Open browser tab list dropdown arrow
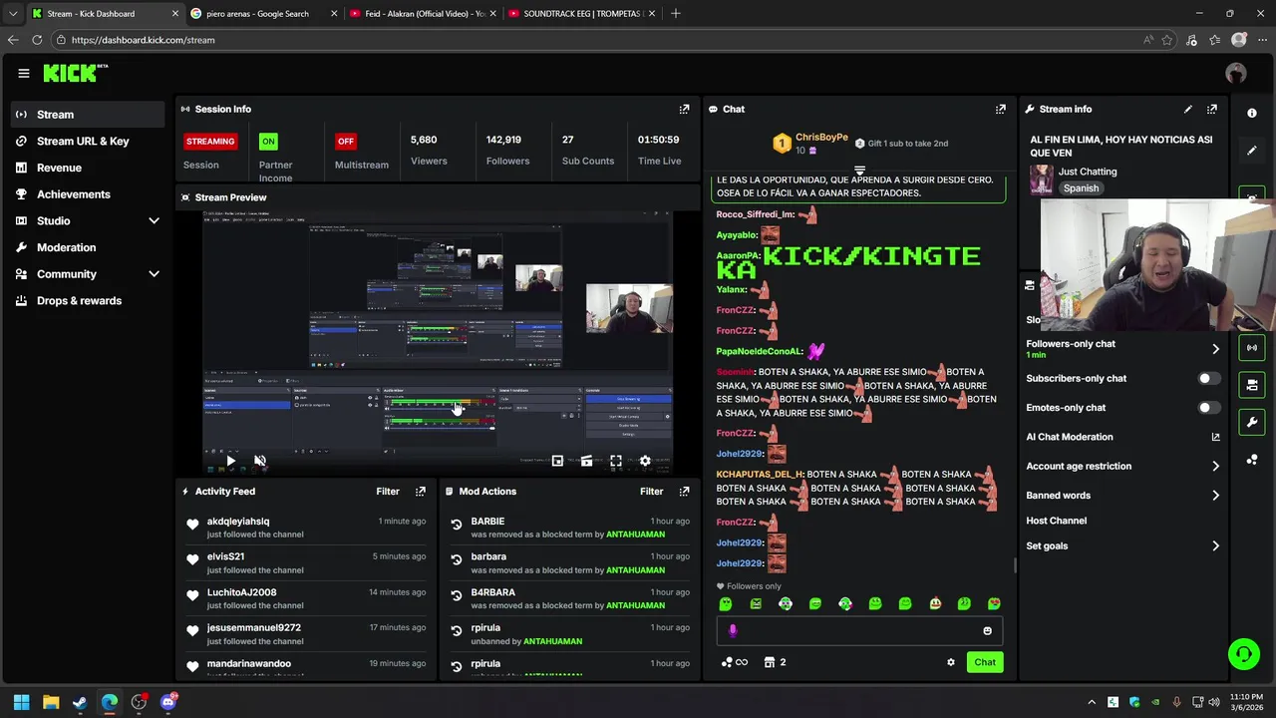This screenshot has width=1276, height=718. click(x=12, y=14)
